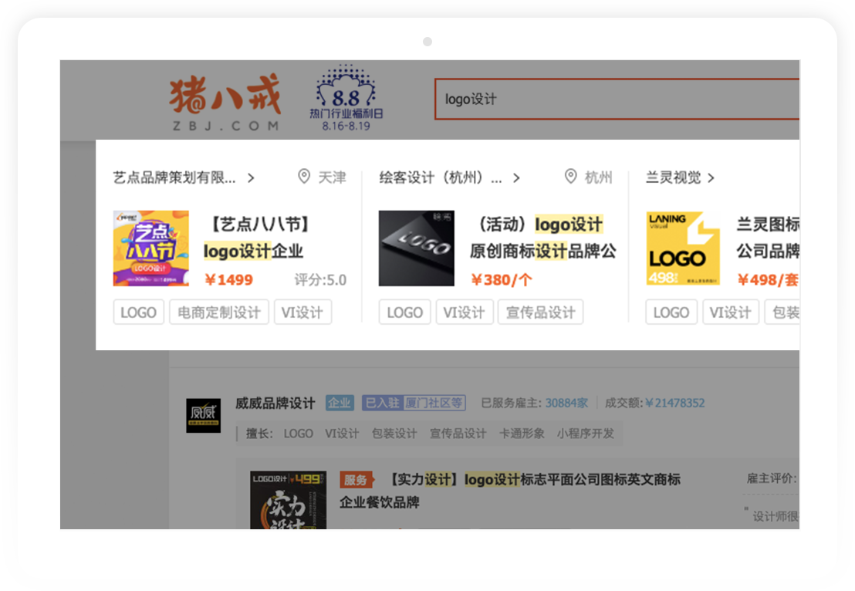Image resolution: width=855 pixels, height=591 pixels.
Task: Click the location pin icon beside 杭州
Action: tap(570, 177)
